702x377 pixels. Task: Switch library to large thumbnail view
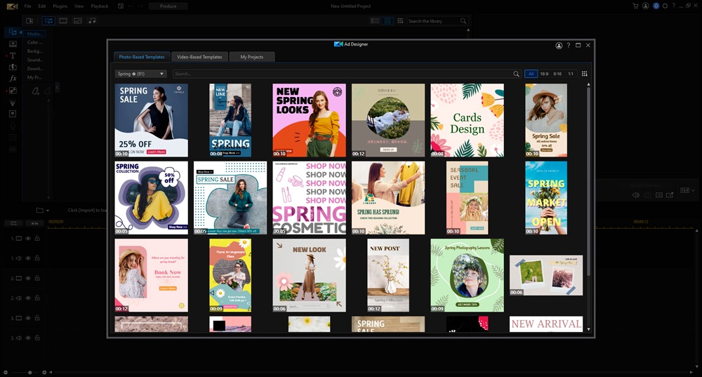pos(388,20)
